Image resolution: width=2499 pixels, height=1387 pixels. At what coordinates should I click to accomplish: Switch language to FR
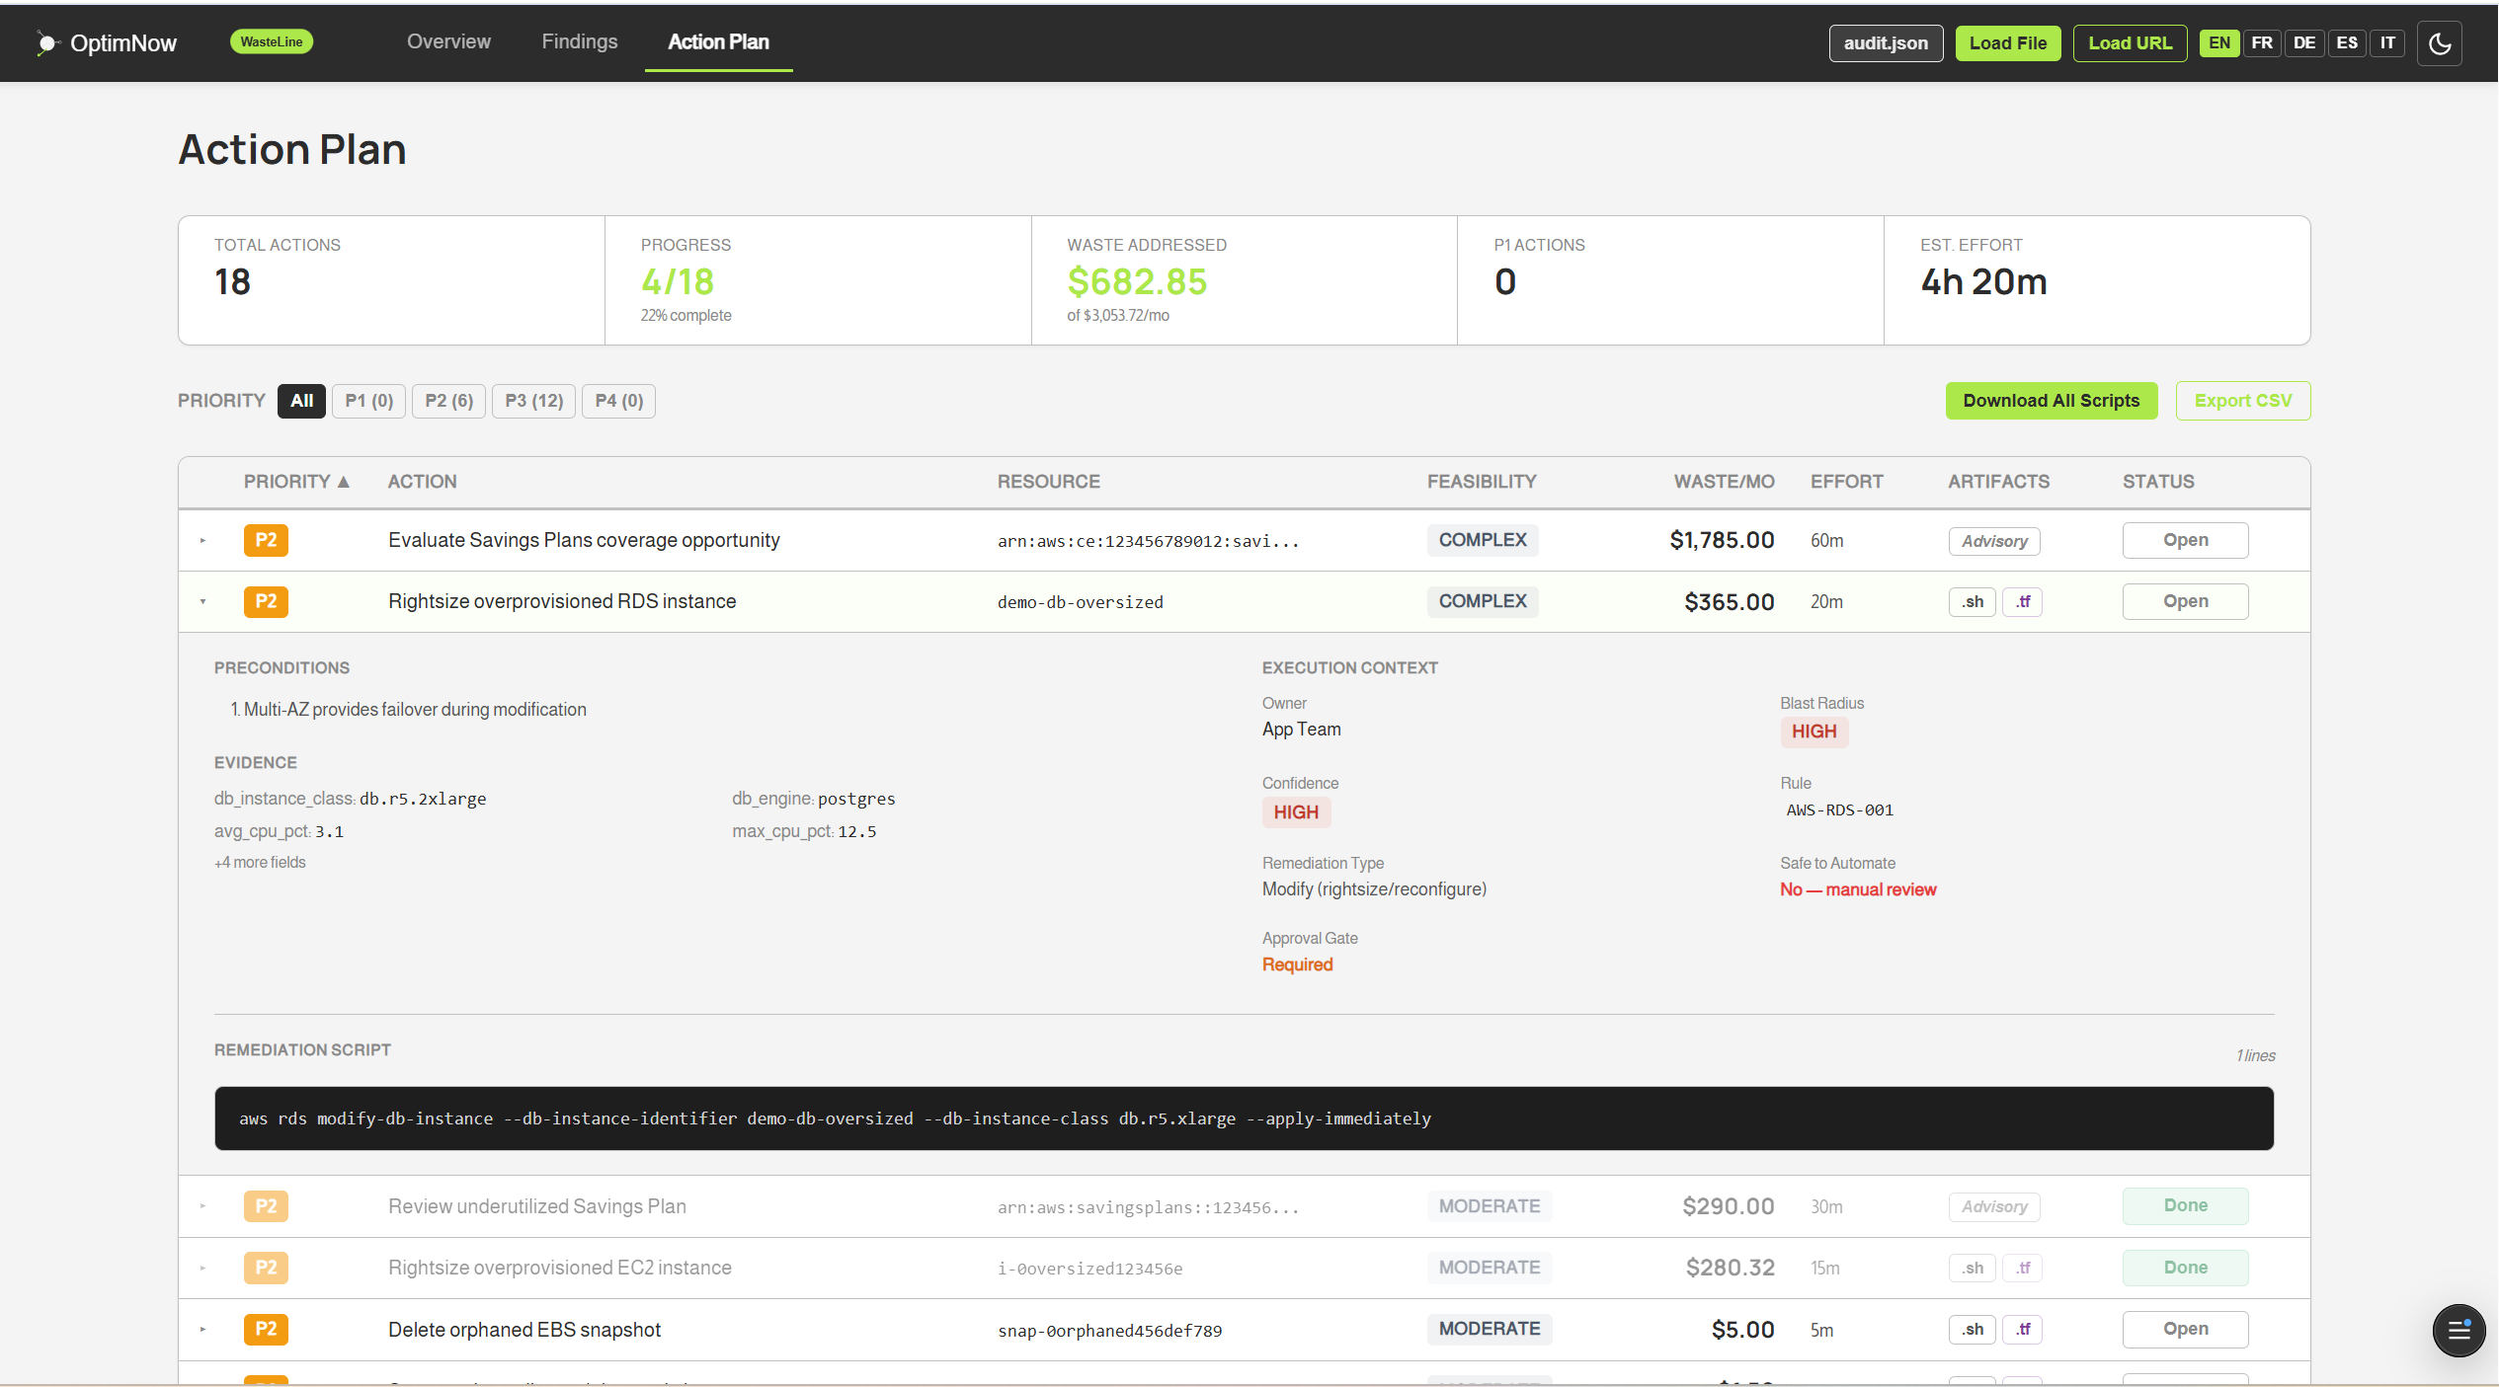[x=2261, y=43]
